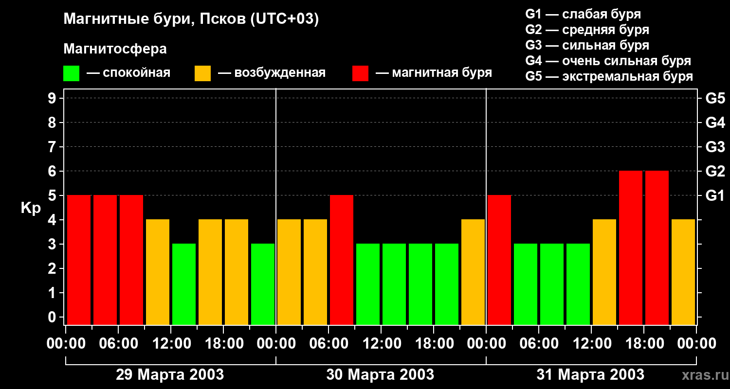Image resolution: width=730 pixels, height=389 pixels.
Task: Select the "29 Марта 2003" date label
Action: point(170,375)
